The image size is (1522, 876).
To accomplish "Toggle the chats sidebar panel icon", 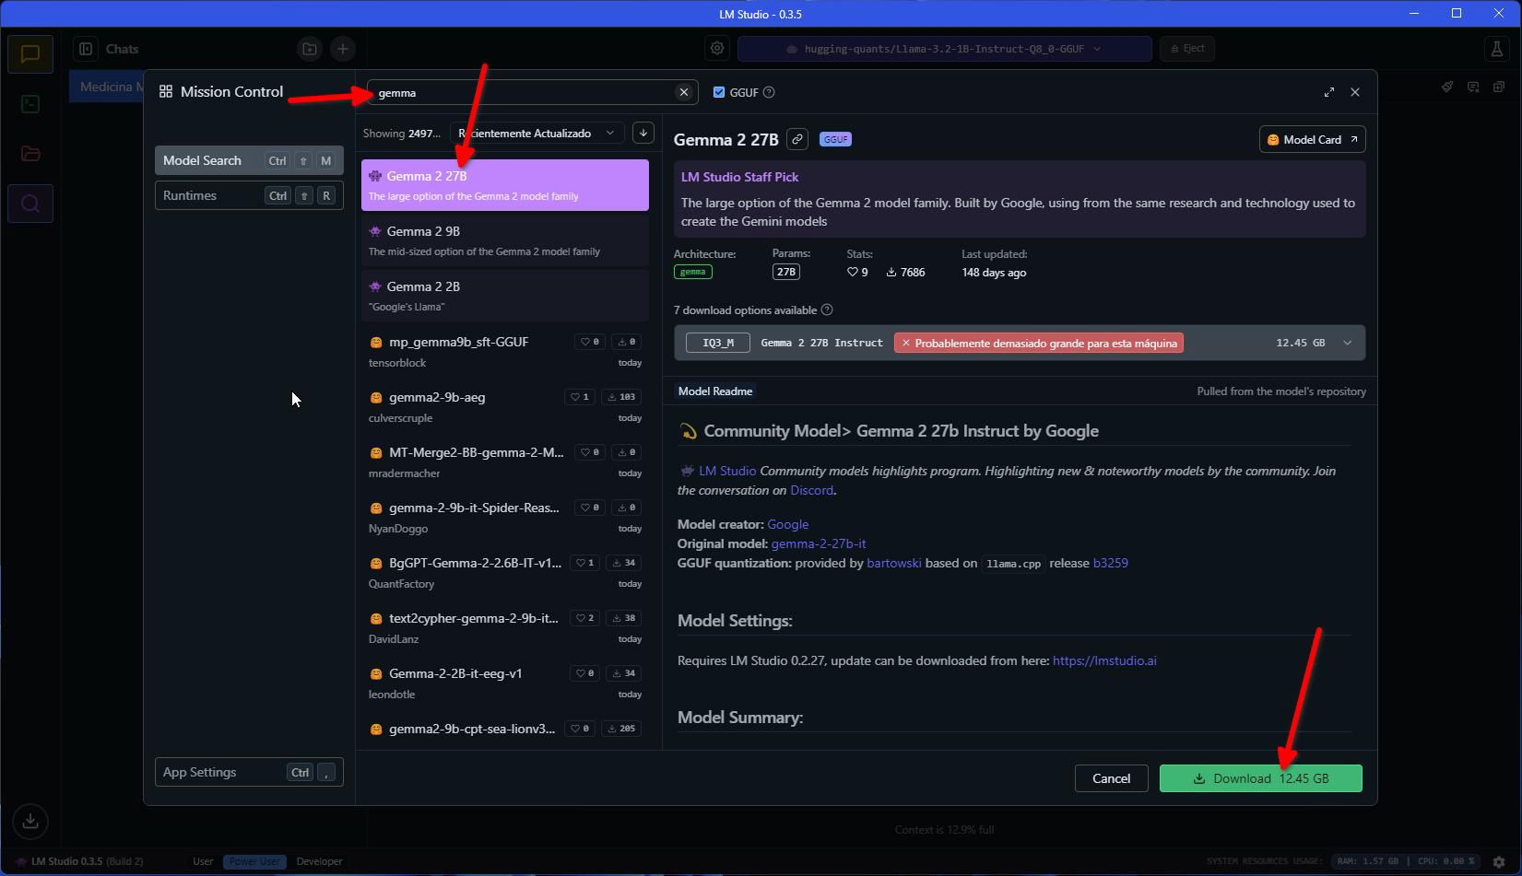I will pos(86,49).
